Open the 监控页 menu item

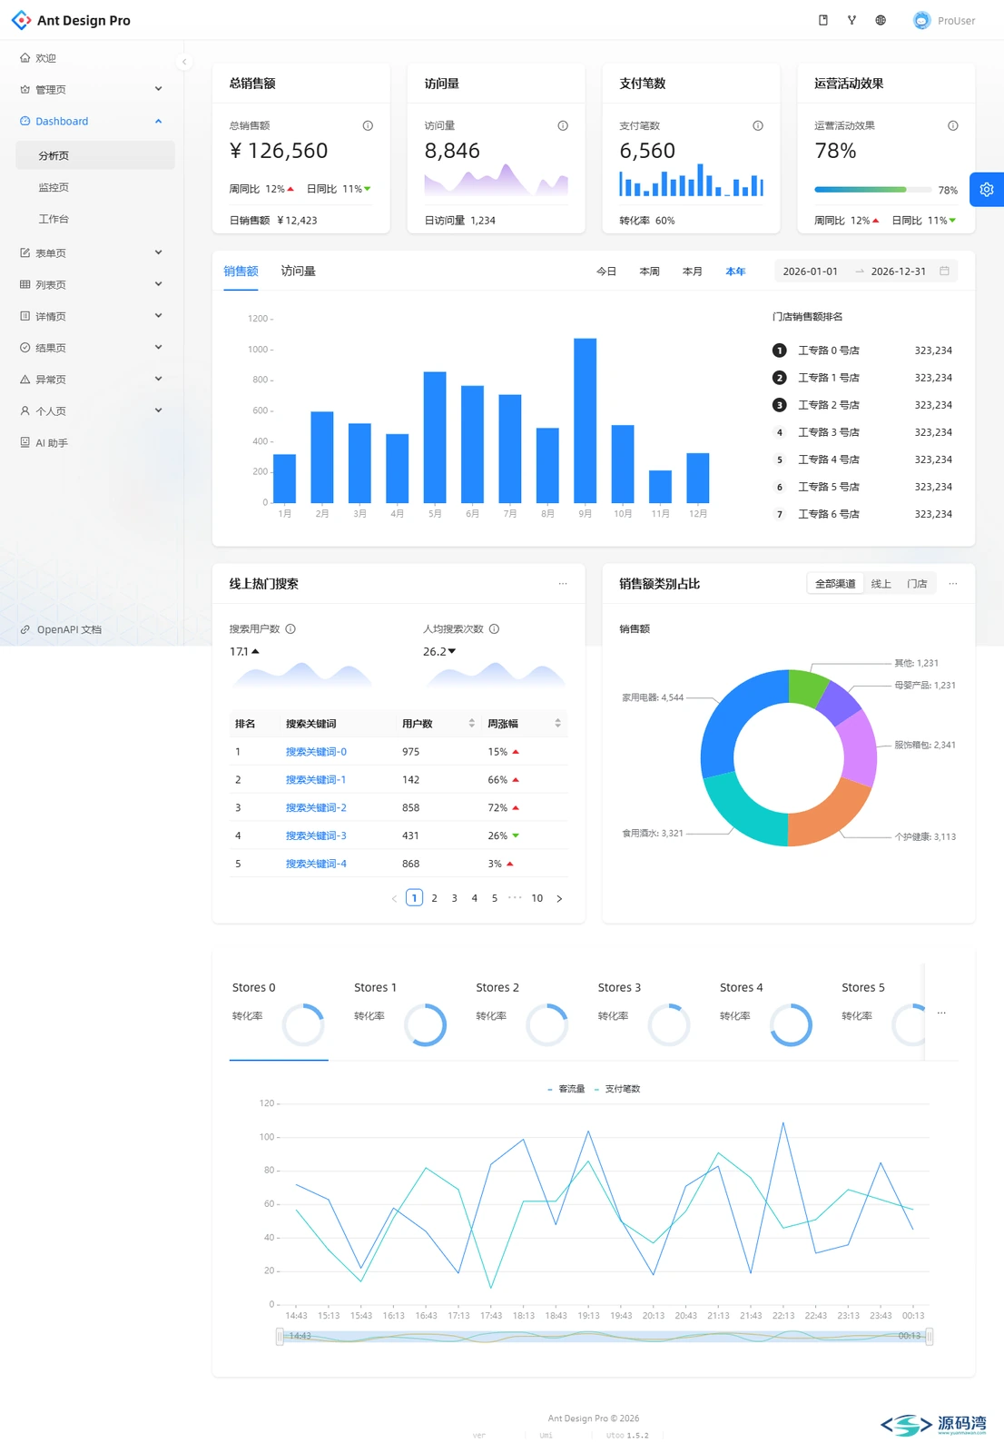[x=95, y=187]
